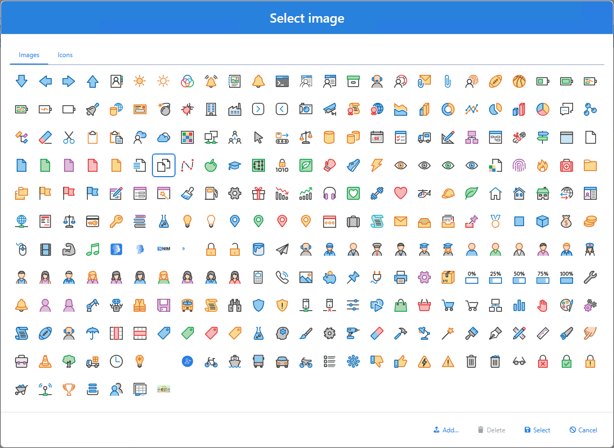Choose the orange traffic cone icon
Viewport: 614px width, 448px height.
point(45,362)
